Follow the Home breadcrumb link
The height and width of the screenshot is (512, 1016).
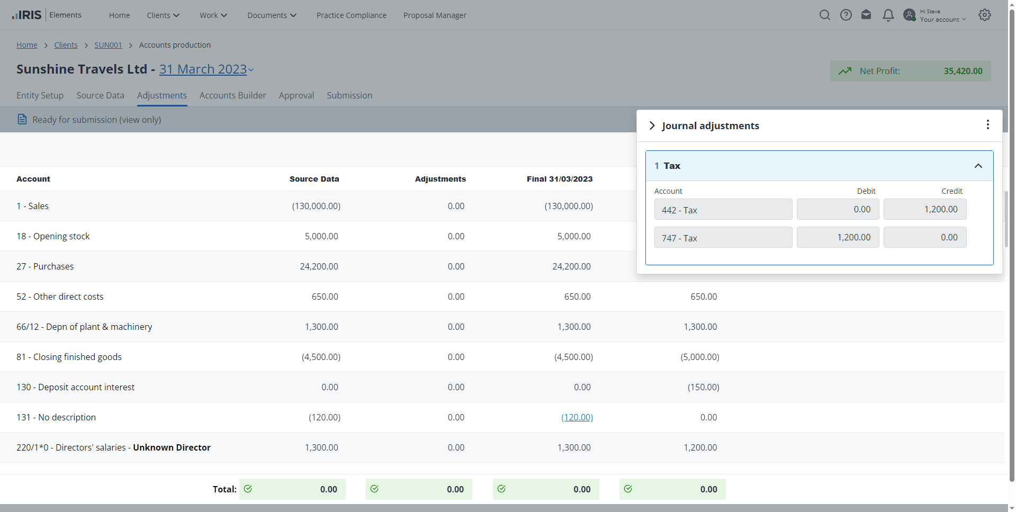[27, 45]
